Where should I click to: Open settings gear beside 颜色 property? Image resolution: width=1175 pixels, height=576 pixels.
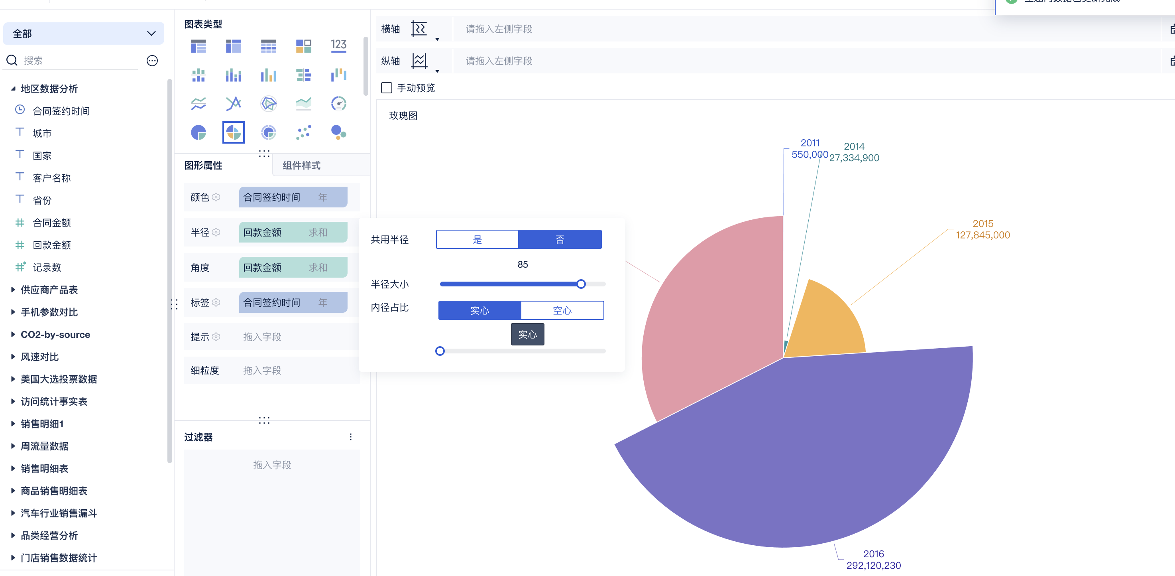pos(216,197)
